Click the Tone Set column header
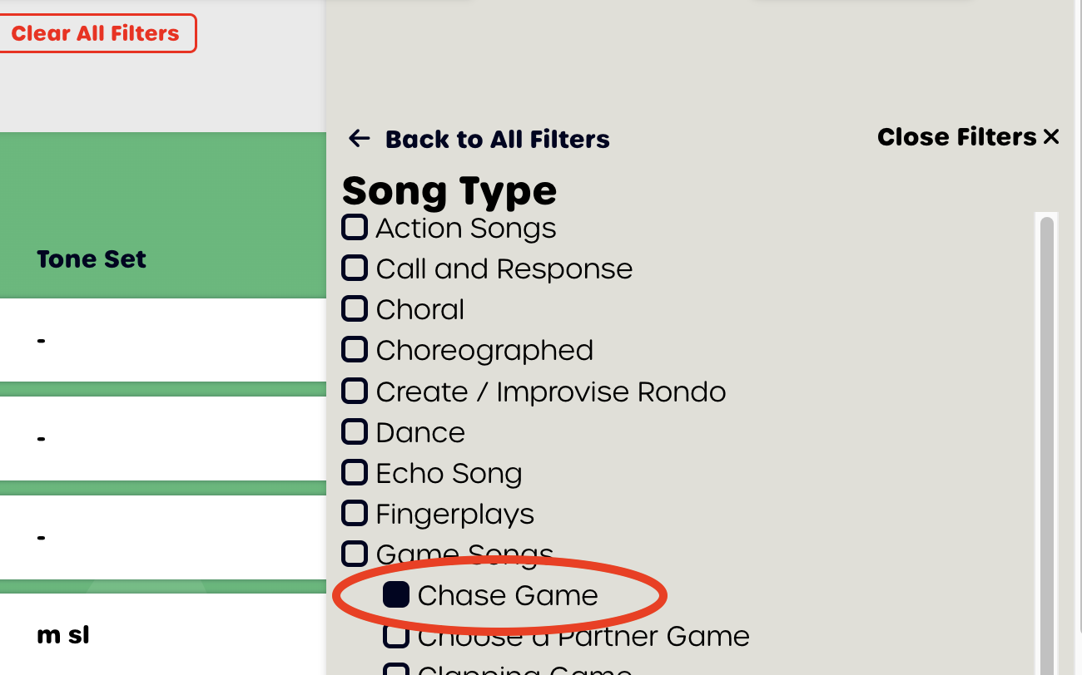 (92, 259)
